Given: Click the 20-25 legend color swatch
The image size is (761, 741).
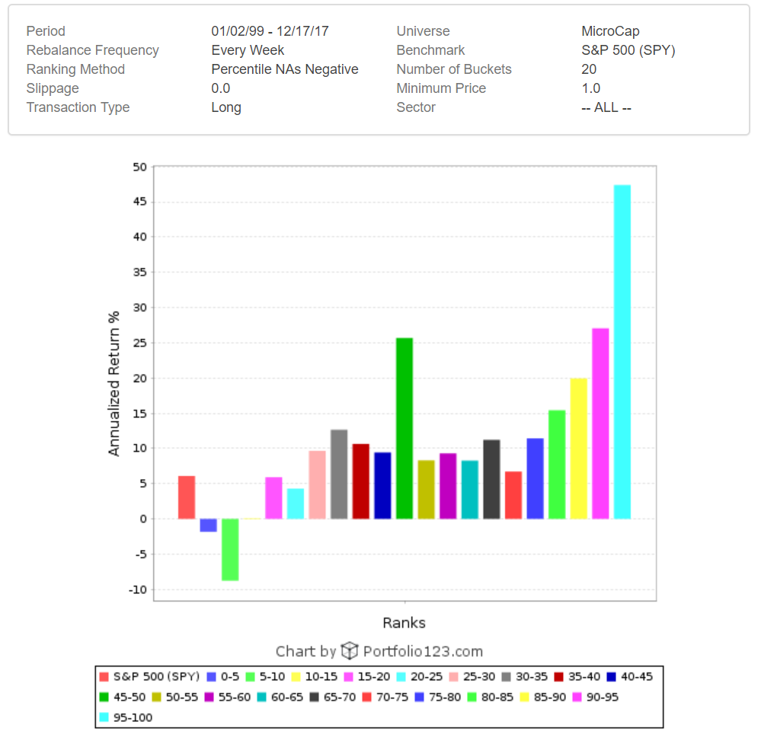Looking at the screenshot, I should pos(401,676).
